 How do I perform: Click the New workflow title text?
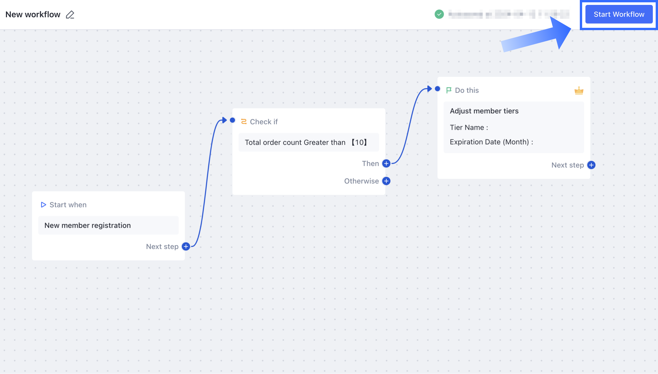click(x=33, y=15)
